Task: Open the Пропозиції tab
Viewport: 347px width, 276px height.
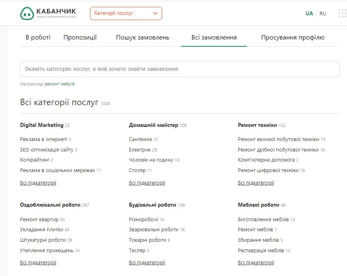Action: (x=80, y=37)
